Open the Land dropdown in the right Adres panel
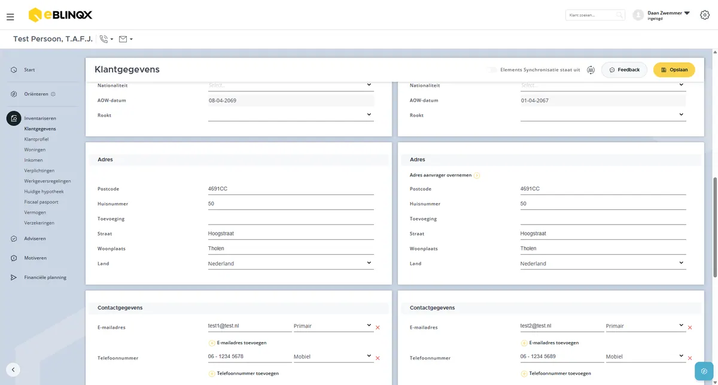This screenshot has height=385, width=718. pos(603,264)
